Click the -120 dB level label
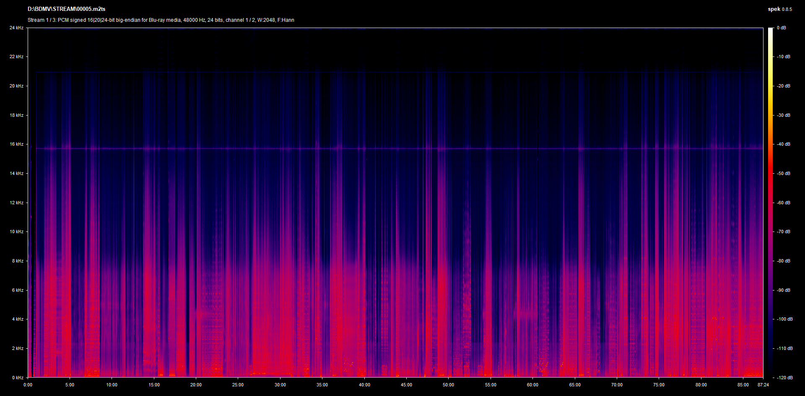805x396 pixels. (784, 378)
